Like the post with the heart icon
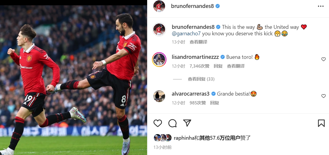 (x=157, y=123)
